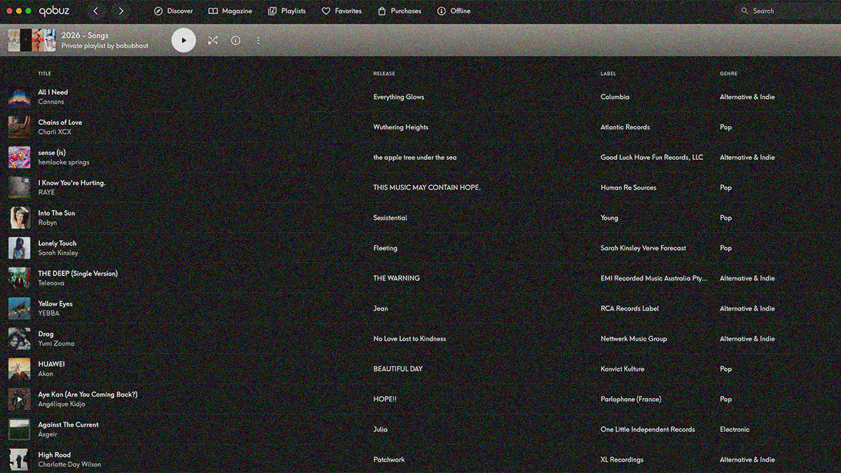
Task: Open release Fleeting
Action: 385,248
